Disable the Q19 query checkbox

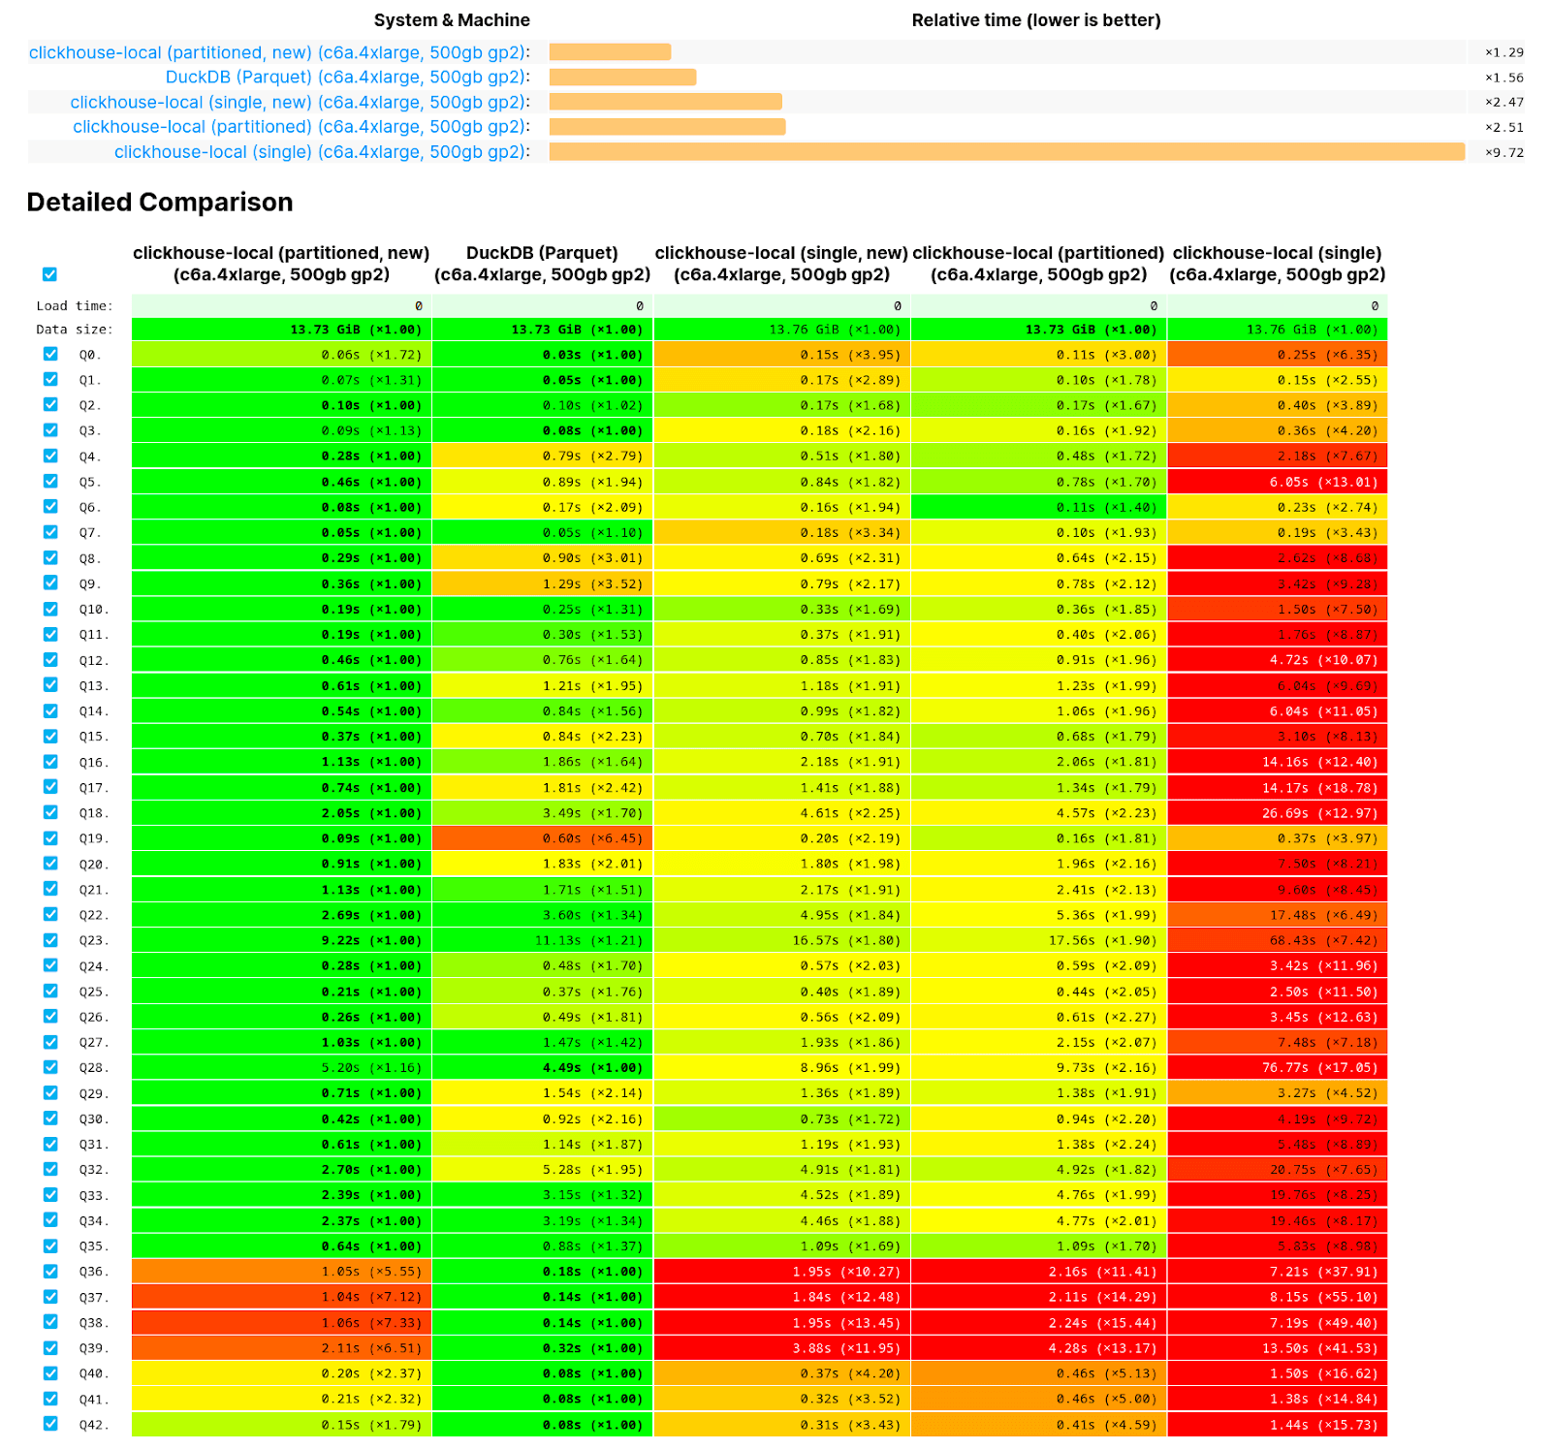pyautogui.click(x=50, y=837)
